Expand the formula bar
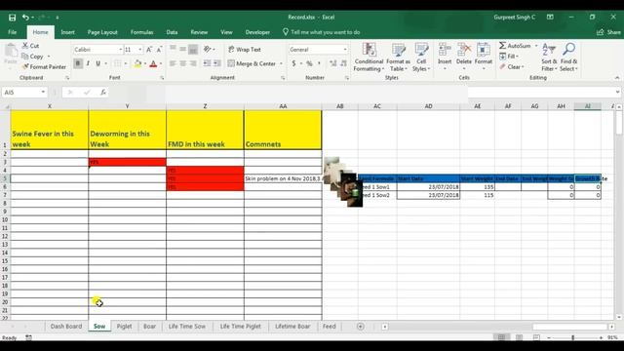The height and width of the screenshot is (351, 624). 617,92
